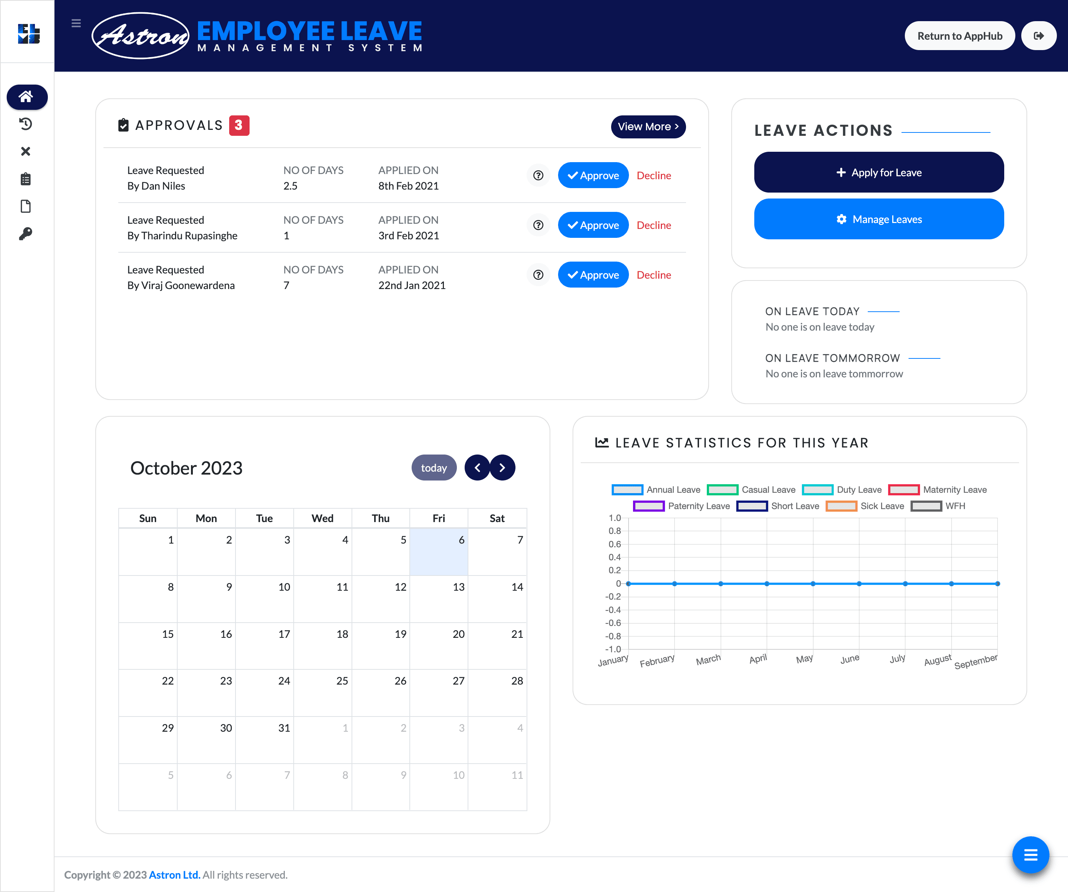Approve Tharindu Rupasinghe's leave request
The width and height of the screenshot is (1068, 892).
coord(593,226)
